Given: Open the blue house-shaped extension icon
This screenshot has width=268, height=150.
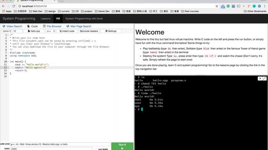Looking at the screenshot, I should (223, 6).
